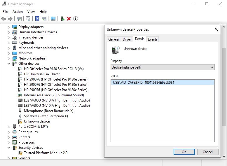The image size is (227, 166).
Task: Click the Display adapters category icon
Action: [x=15, y=27]
